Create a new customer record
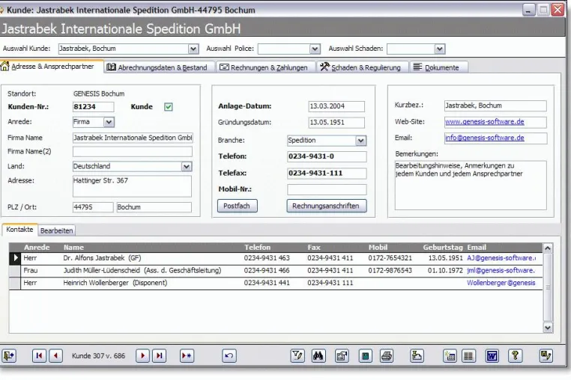571x380 pixels. click(187, 355)
